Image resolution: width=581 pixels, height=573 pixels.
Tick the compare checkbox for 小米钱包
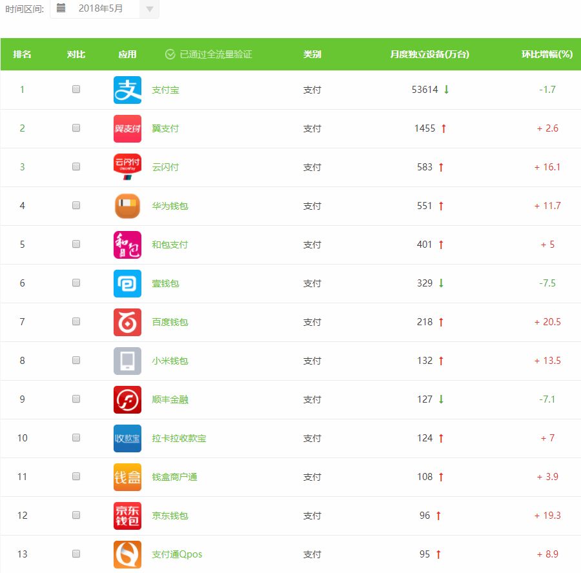click(76, 360)
